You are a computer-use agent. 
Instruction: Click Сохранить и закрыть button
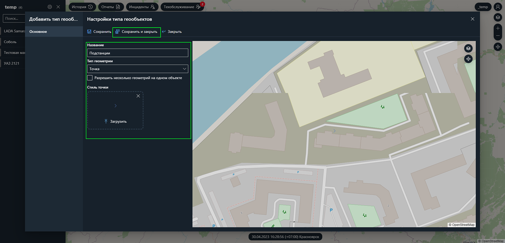136,32
